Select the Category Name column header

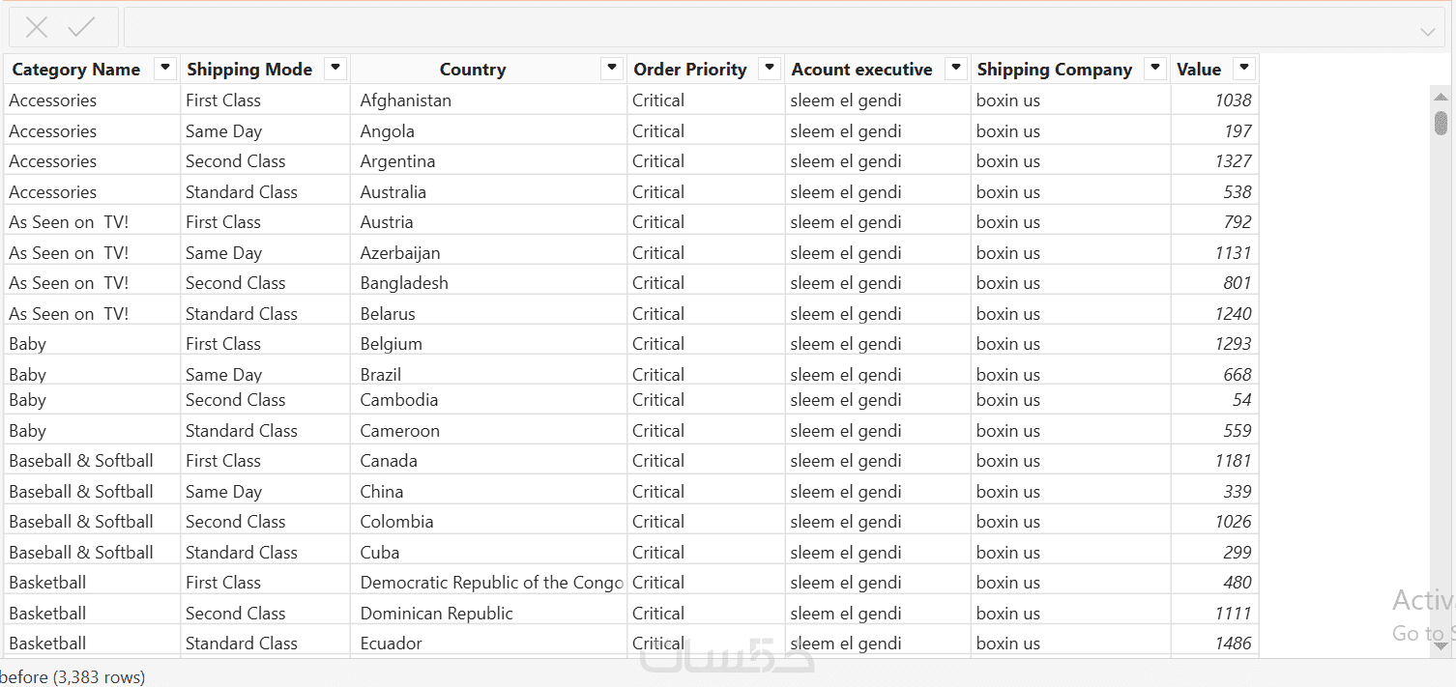76,70
